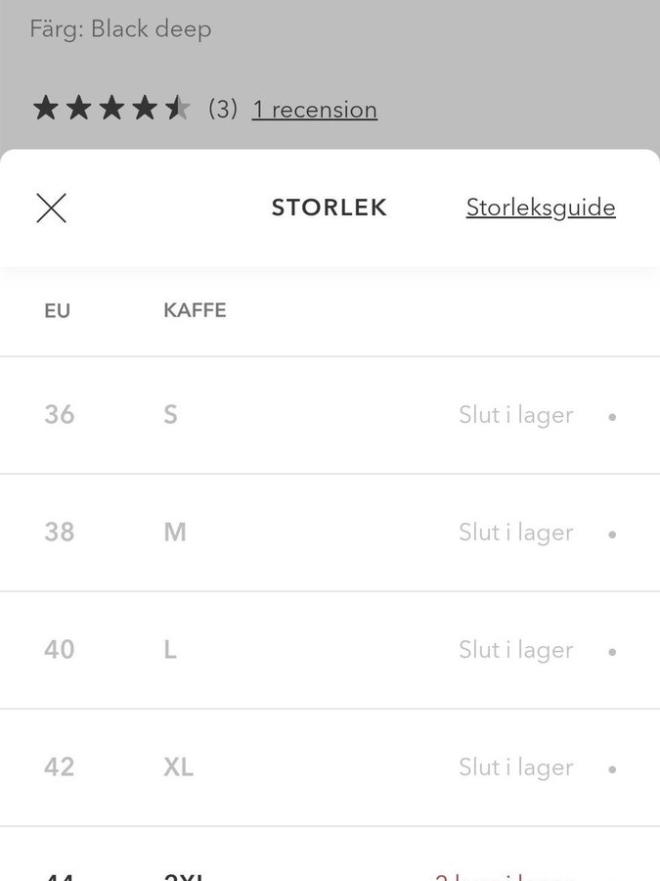Choose the XL size label
Viewport: 660px width, 881px height.
point(178,767)
